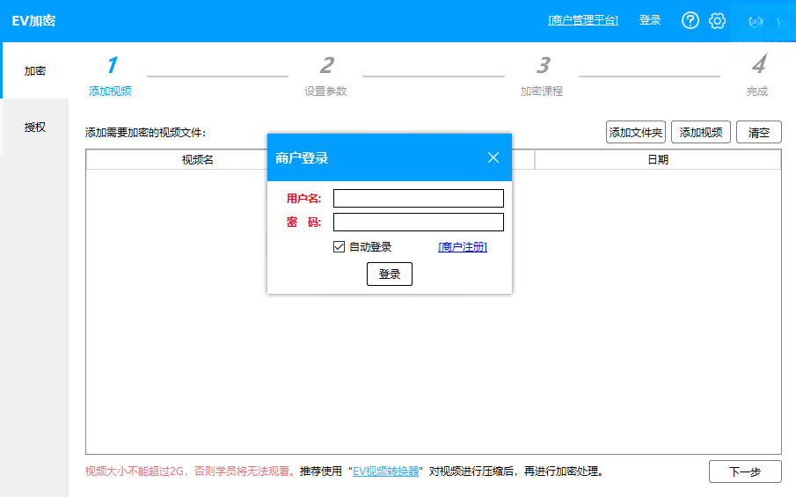
Task: Toggle the 自动登录 checkbox
Action: (x=339, y=246)
